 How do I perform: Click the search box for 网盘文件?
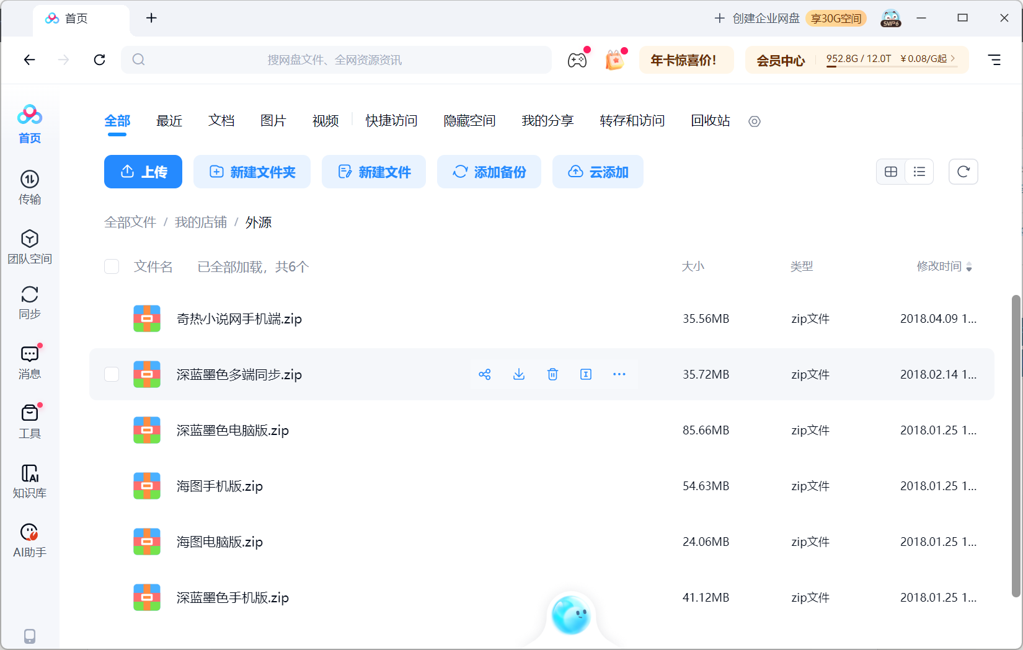pyautogui.click(x=336, y=60)
